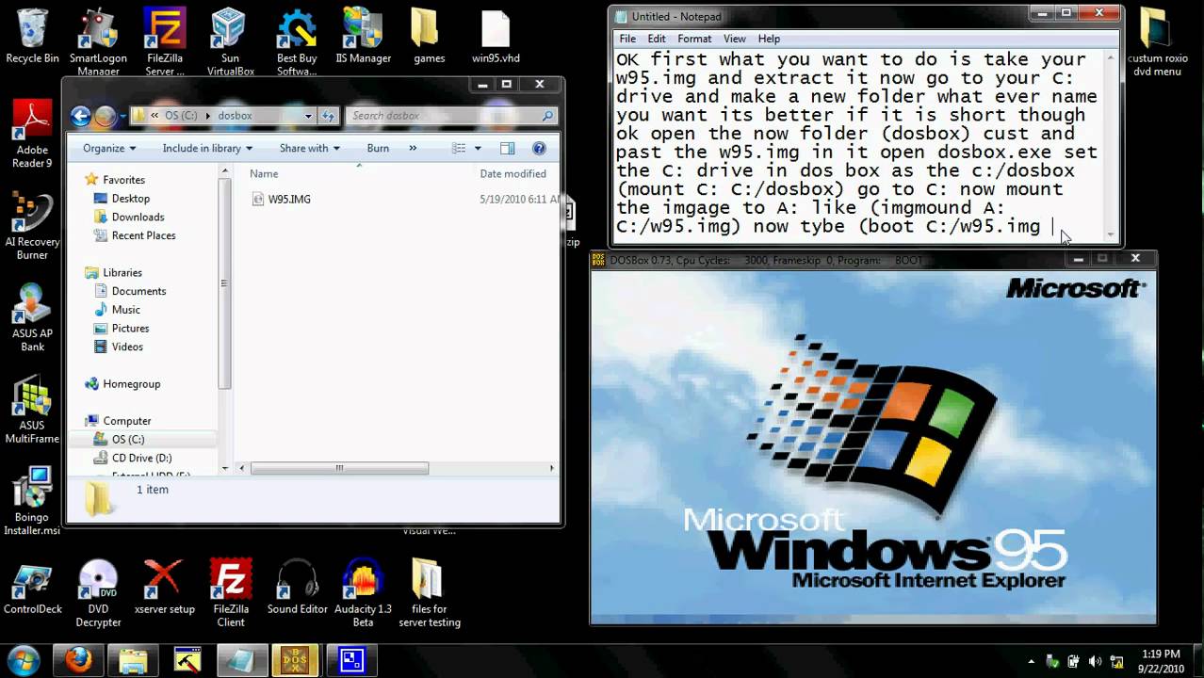Viewport: 1204px width, 678px height.
Task: Open the Share with dropdown
Action: pos(310,148)
